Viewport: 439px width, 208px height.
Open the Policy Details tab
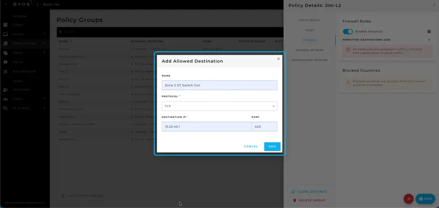[x=309, y=20]
